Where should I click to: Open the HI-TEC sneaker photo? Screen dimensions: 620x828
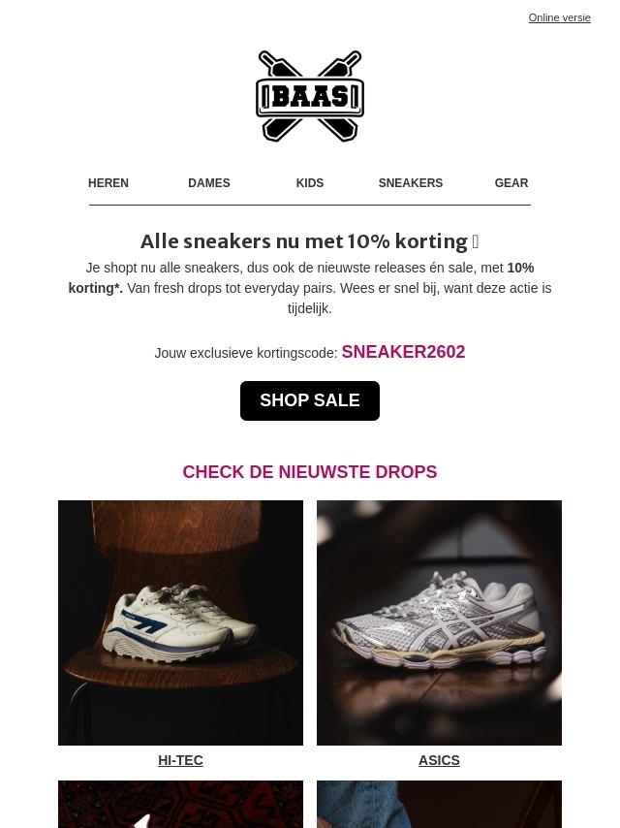(x=180, y=622)
